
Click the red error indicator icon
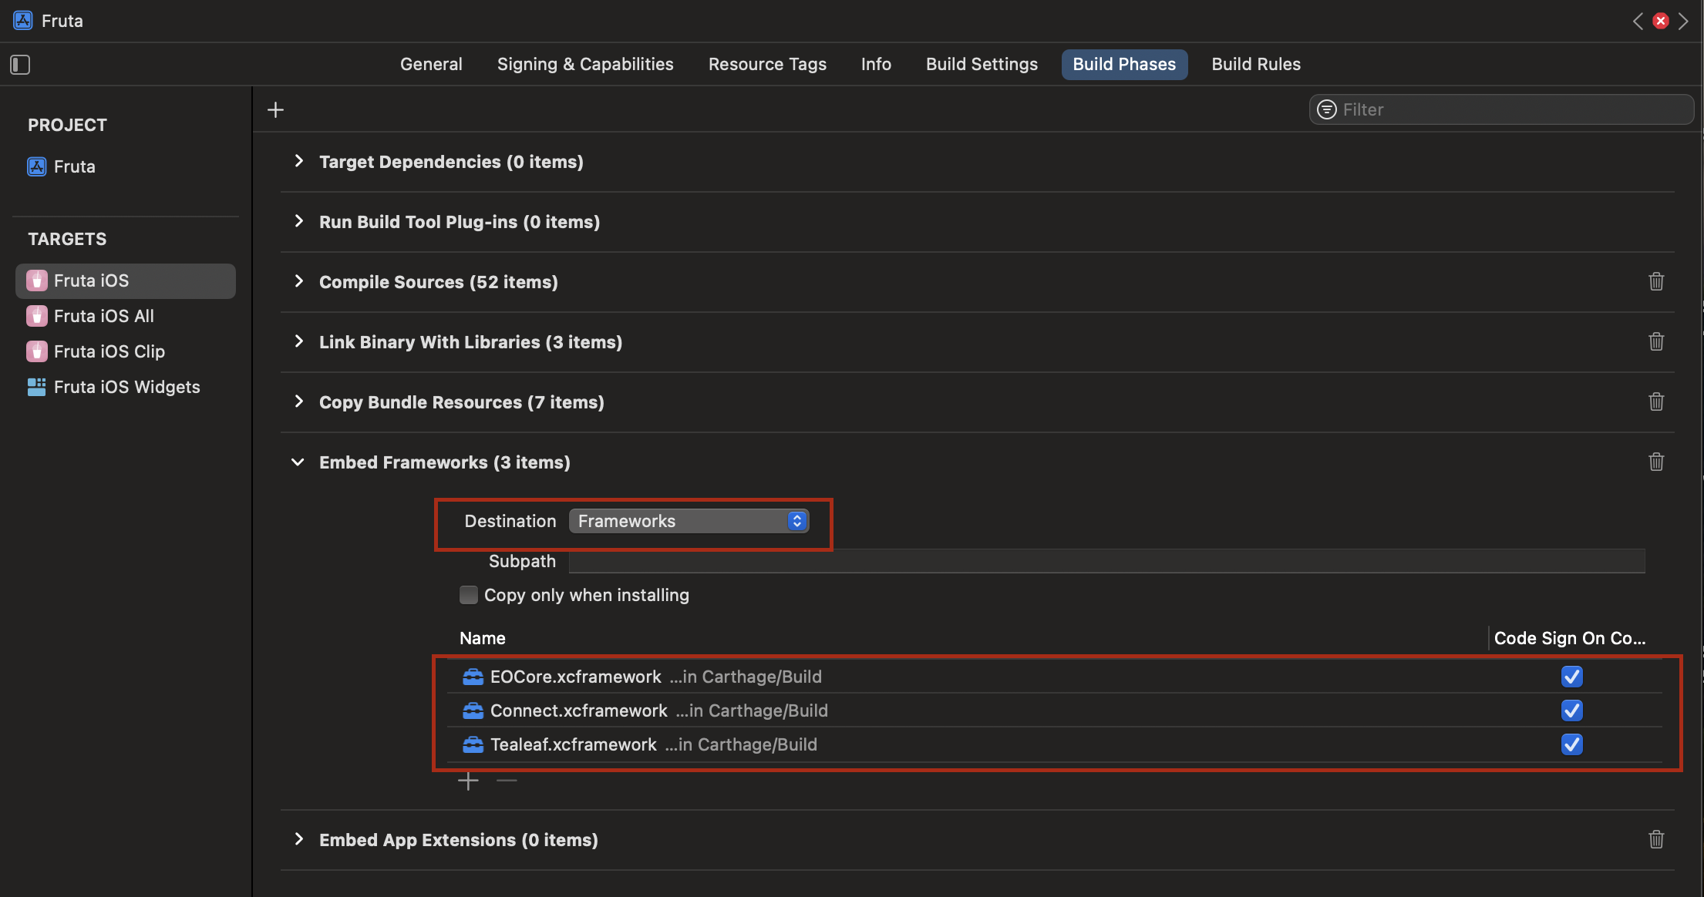click(1661, 21)
